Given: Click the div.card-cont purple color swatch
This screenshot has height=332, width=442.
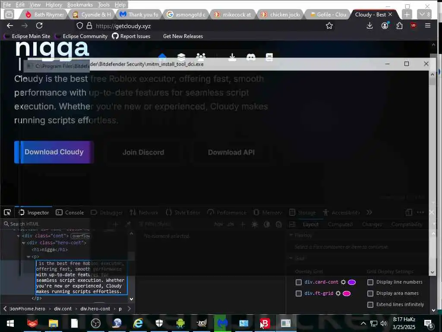Looking at the screenshot, I should (352, 282).
